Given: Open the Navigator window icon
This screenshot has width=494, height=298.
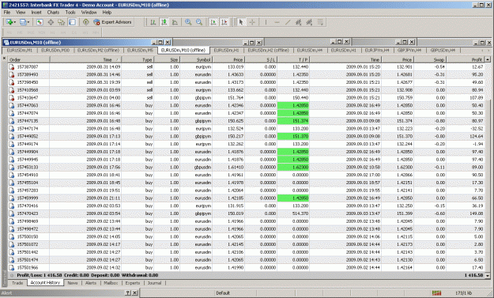Looking at the screenshot, I should (x=61, y=22).
